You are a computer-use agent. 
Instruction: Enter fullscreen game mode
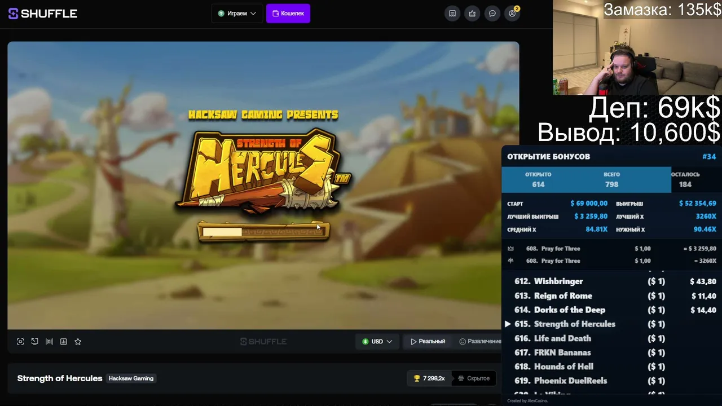coord(20,342)
